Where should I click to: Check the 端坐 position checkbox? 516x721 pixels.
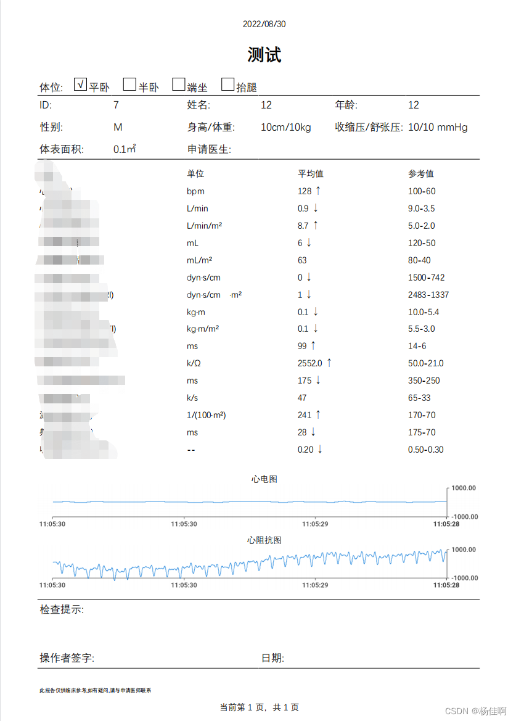point(178,83)
